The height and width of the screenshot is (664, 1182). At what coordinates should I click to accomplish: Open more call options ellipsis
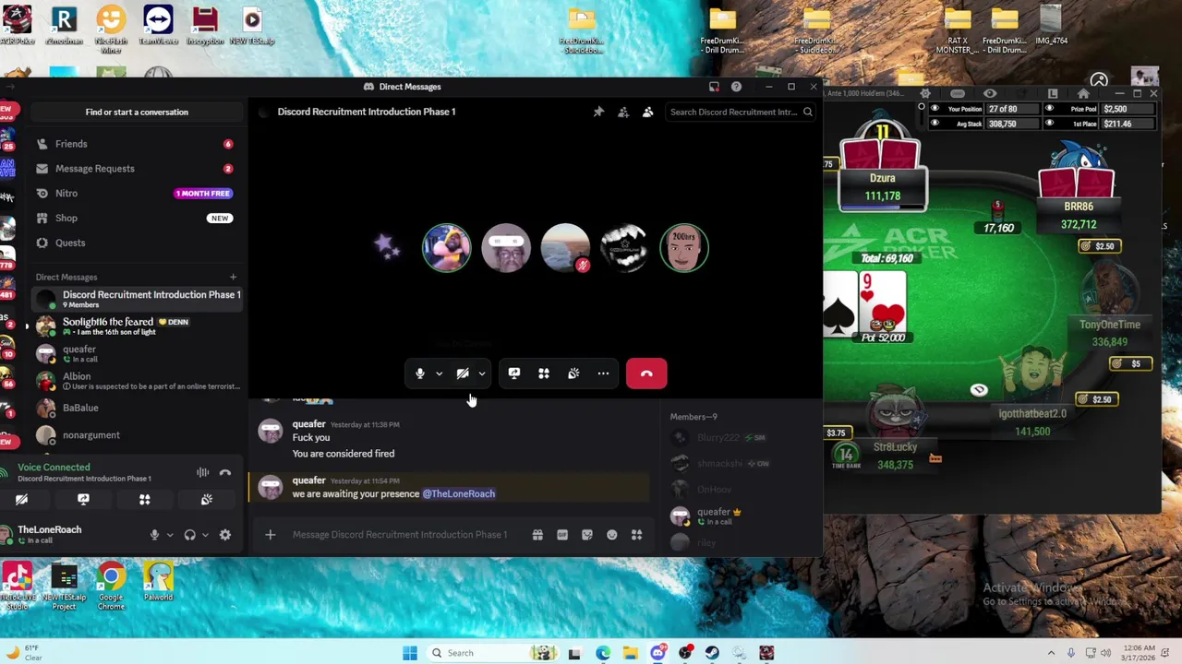point(603,373)
